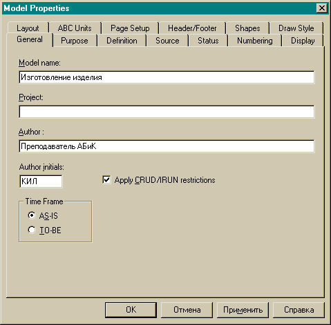
Task: Select the AS-IS time frame option
Action: (x=32, y=215)
